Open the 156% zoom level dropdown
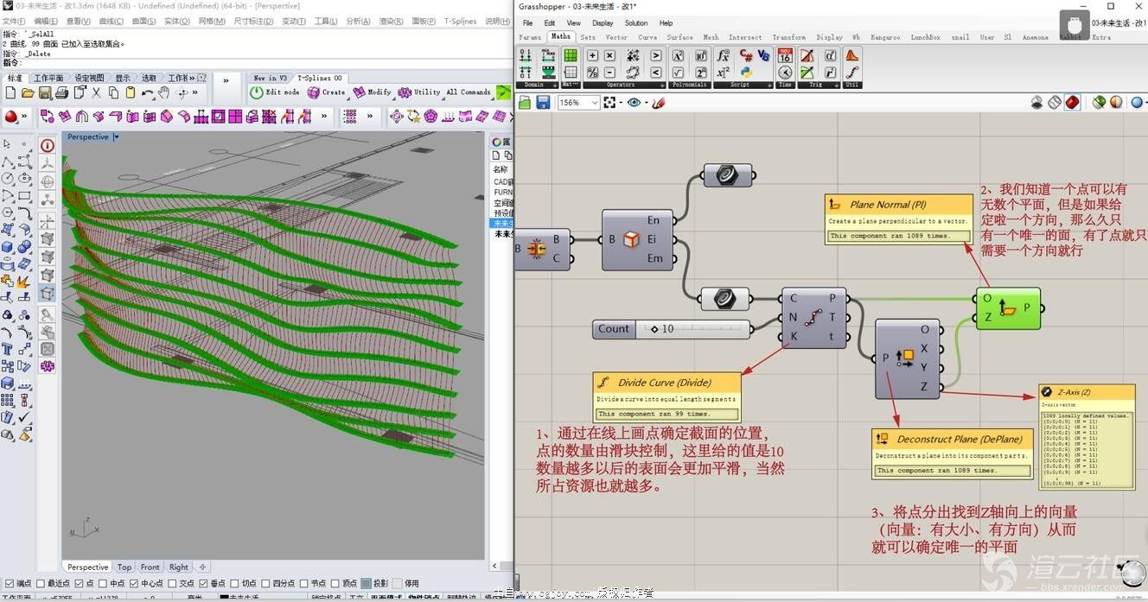 (x=595, y=103)
